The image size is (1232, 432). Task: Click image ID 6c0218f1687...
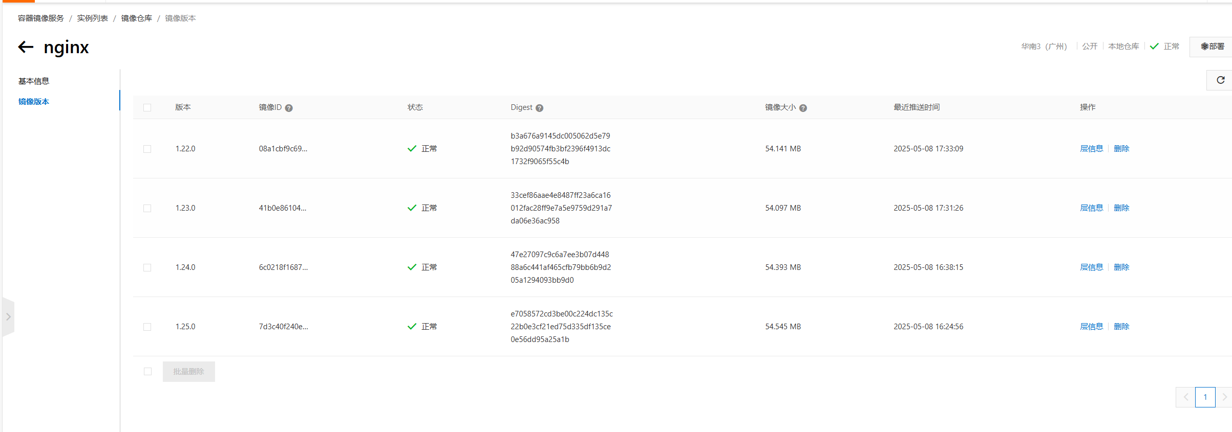pyautogui.click(x=283, y=267)
